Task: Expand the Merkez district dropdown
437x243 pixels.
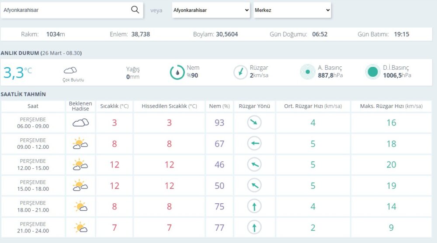Action: [292, 10]
